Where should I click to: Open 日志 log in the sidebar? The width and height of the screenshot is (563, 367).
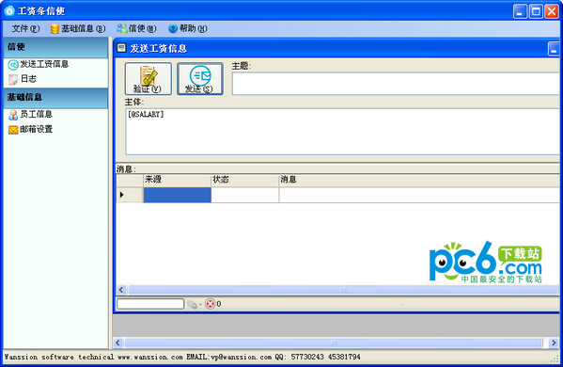(23, 79)
